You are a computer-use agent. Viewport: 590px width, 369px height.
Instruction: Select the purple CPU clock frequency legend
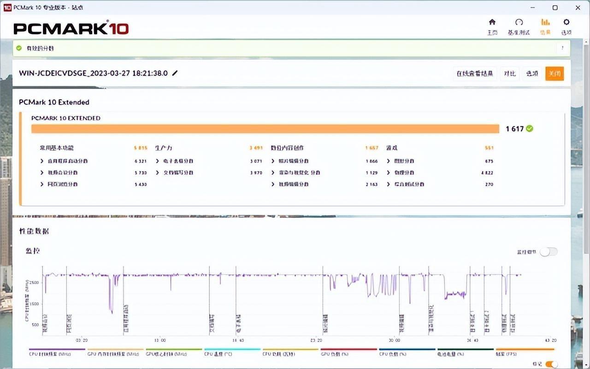(57, 352)
